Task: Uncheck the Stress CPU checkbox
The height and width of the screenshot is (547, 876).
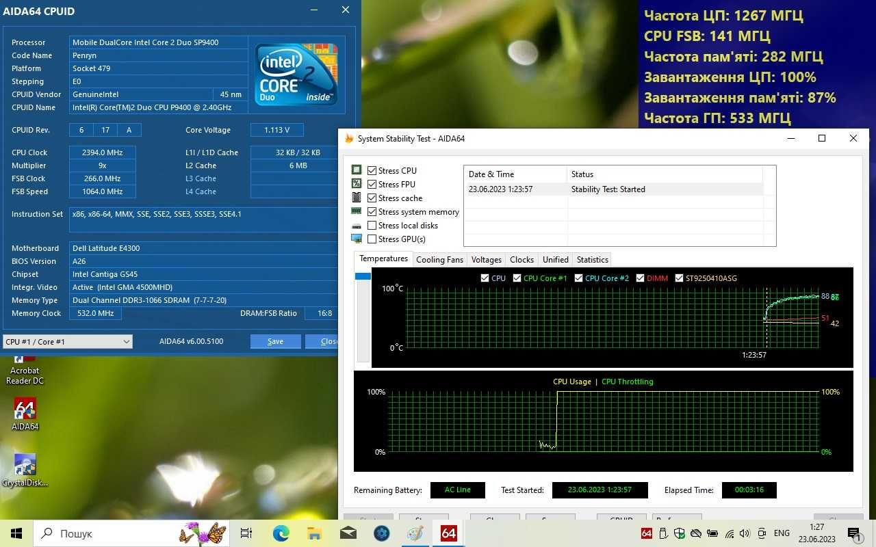Action: click(x=372, y=170)
